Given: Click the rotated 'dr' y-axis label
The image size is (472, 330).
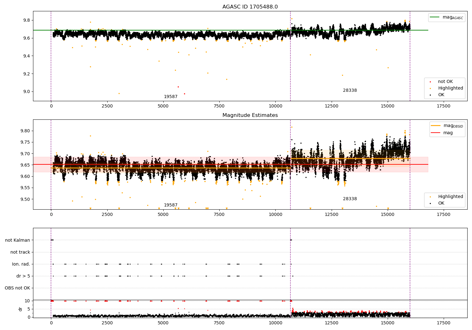Looking at the screenshot, I should click(x=20, y=309).
